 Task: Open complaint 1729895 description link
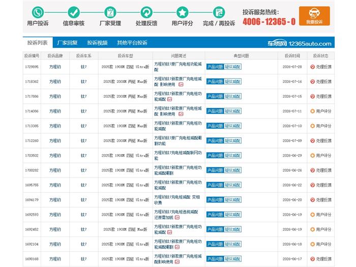(x=178, y=67)
